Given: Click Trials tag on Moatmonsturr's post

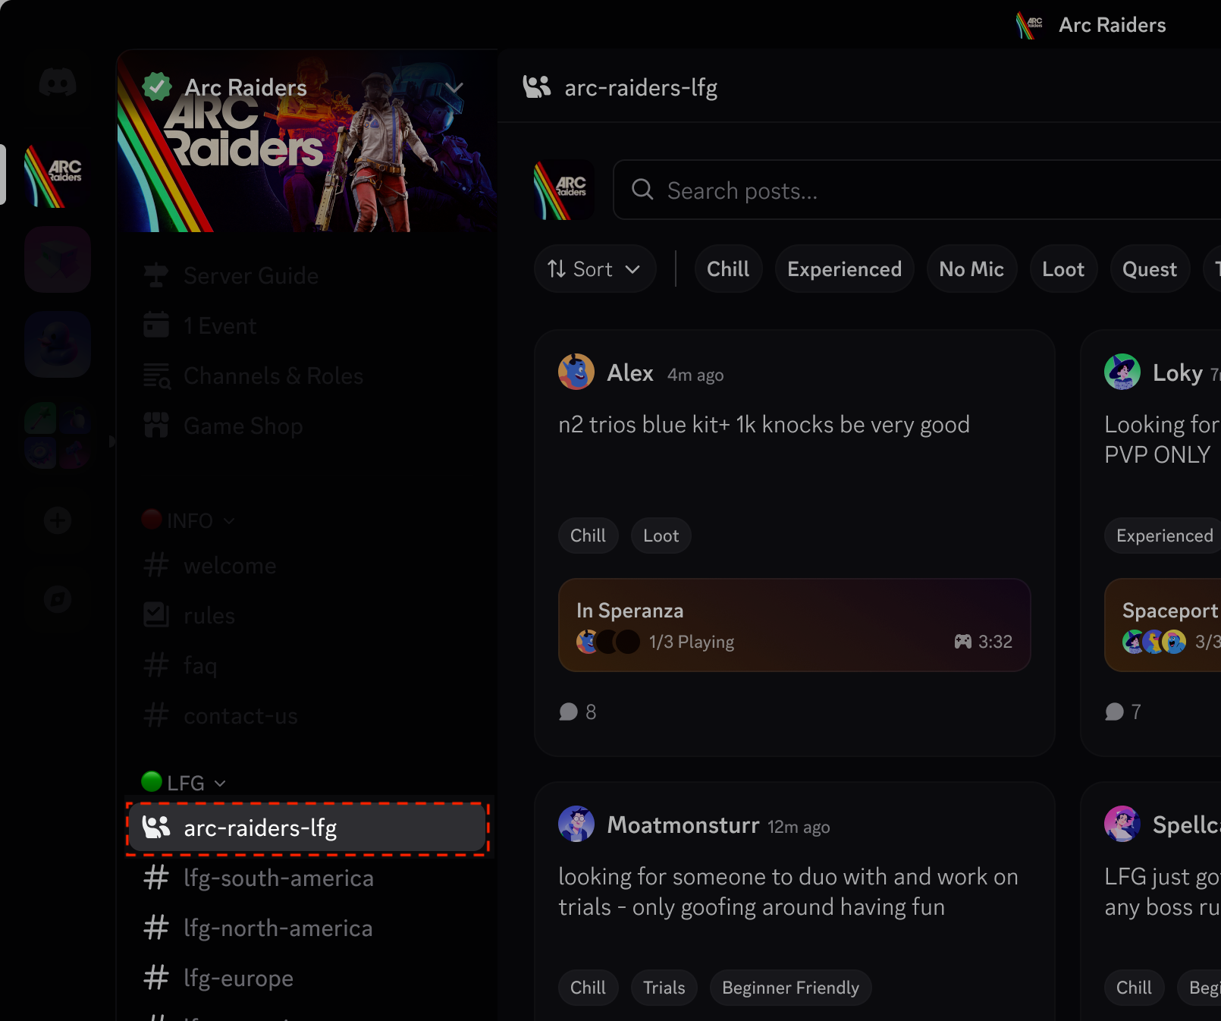Looking at the screenshot, I should pyautogui.click(x=664, y=988).
